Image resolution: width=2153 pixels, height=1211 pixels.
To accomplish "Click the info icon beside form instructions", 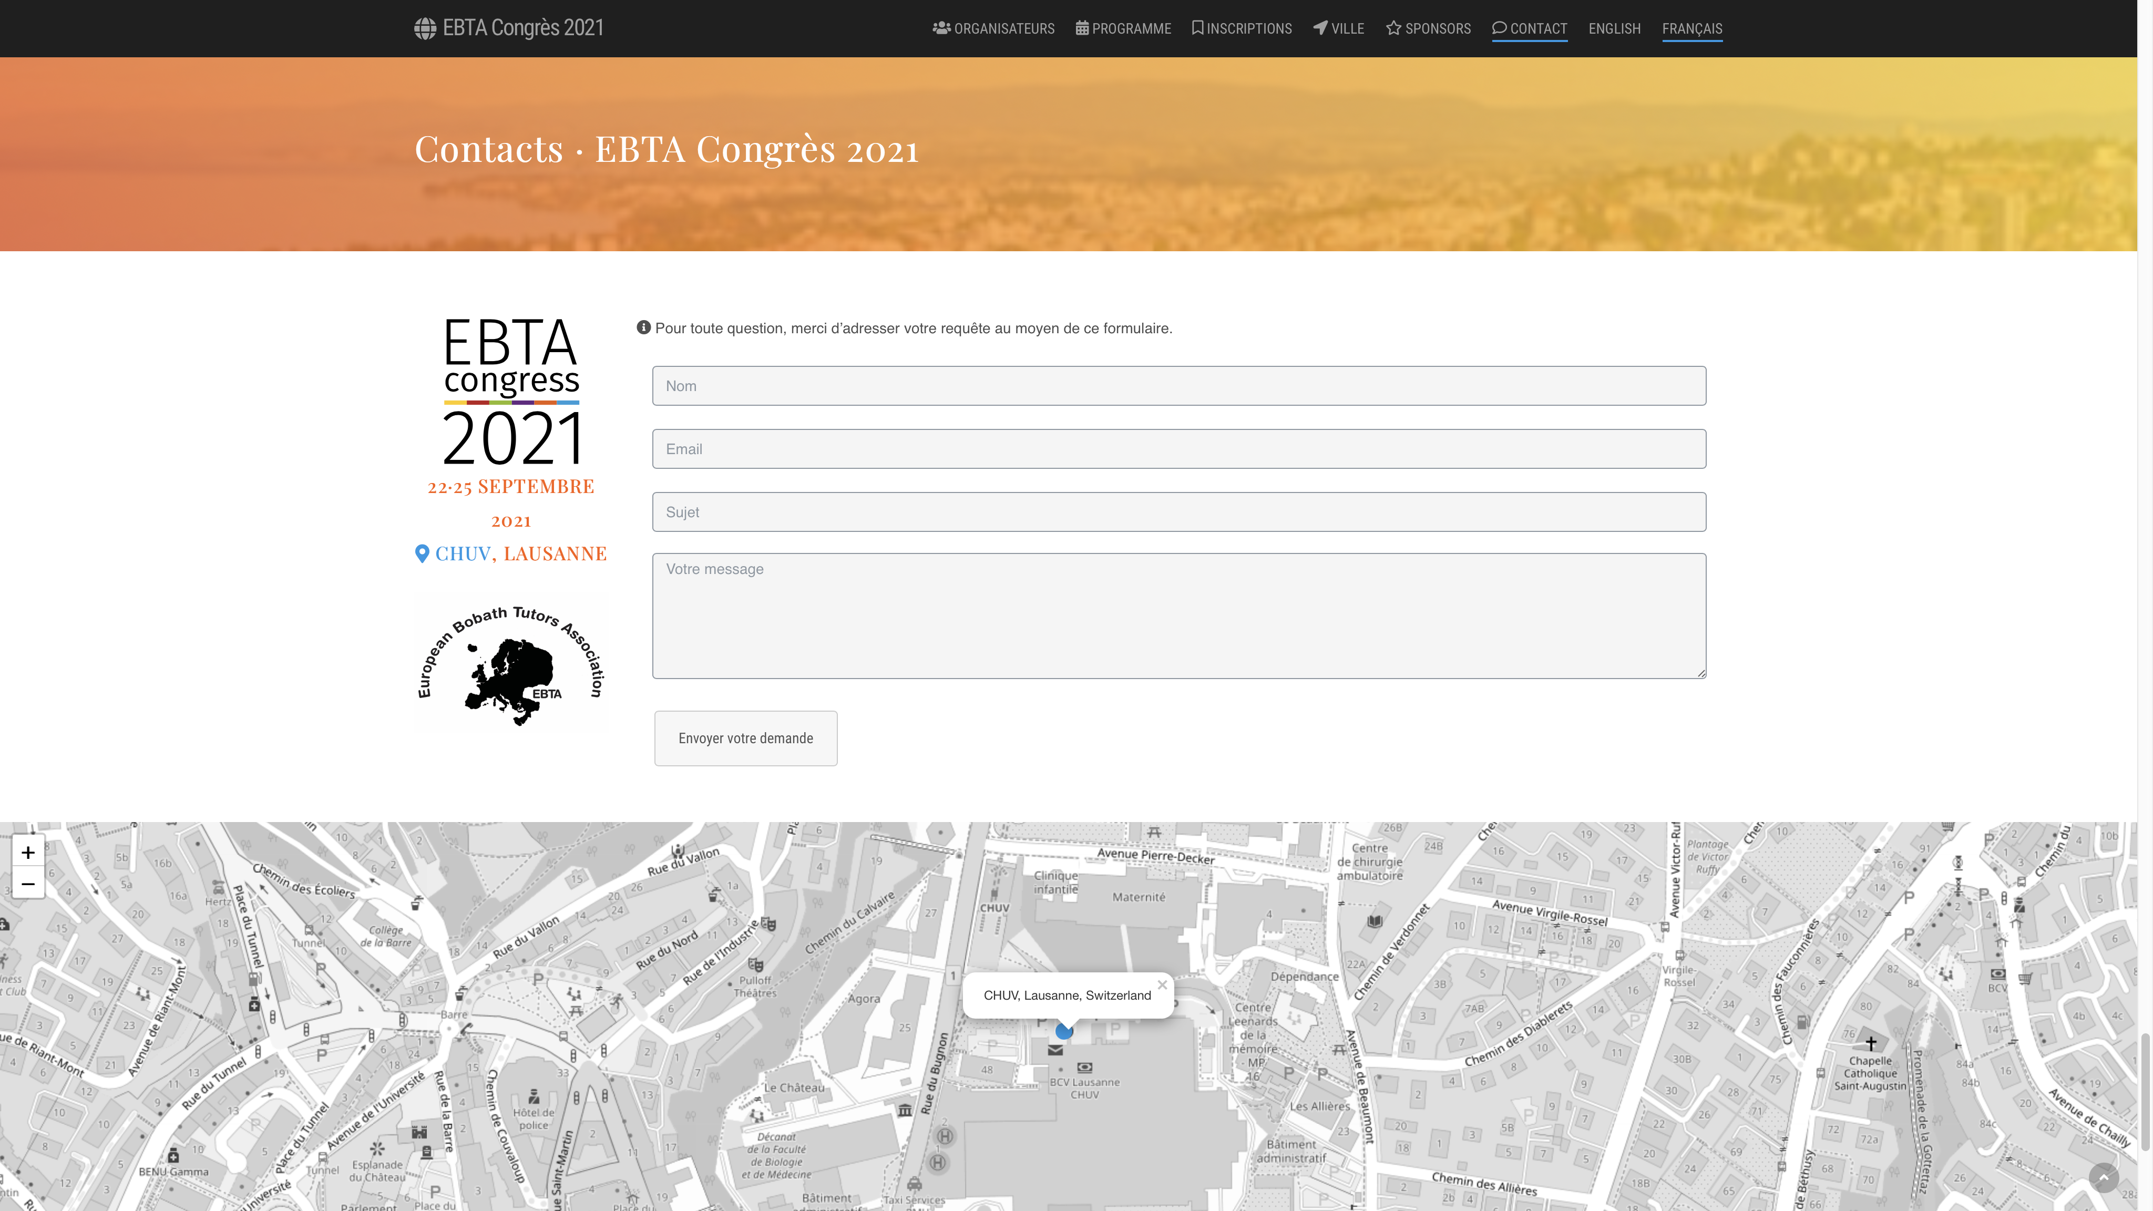I will click(643, 327).
